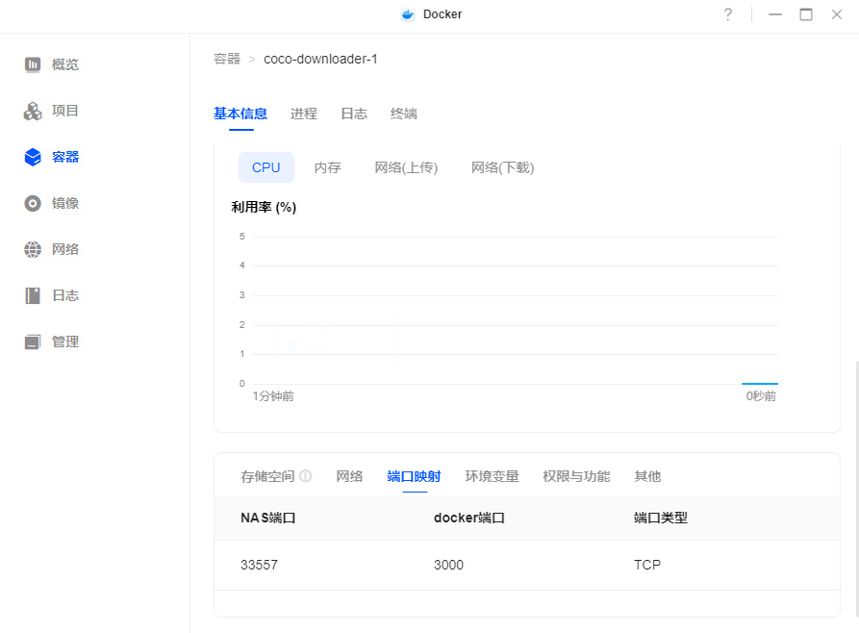859x633 pixels.
Task: Click the help question mark icon
Action: click(727, 14)
